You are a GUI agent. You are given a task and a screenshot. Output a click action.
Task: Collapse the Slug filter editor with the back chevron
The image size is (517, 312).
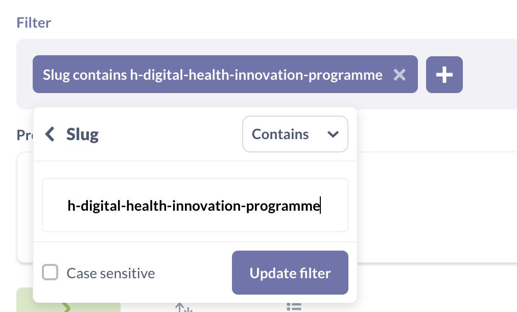tap(50, 134)
